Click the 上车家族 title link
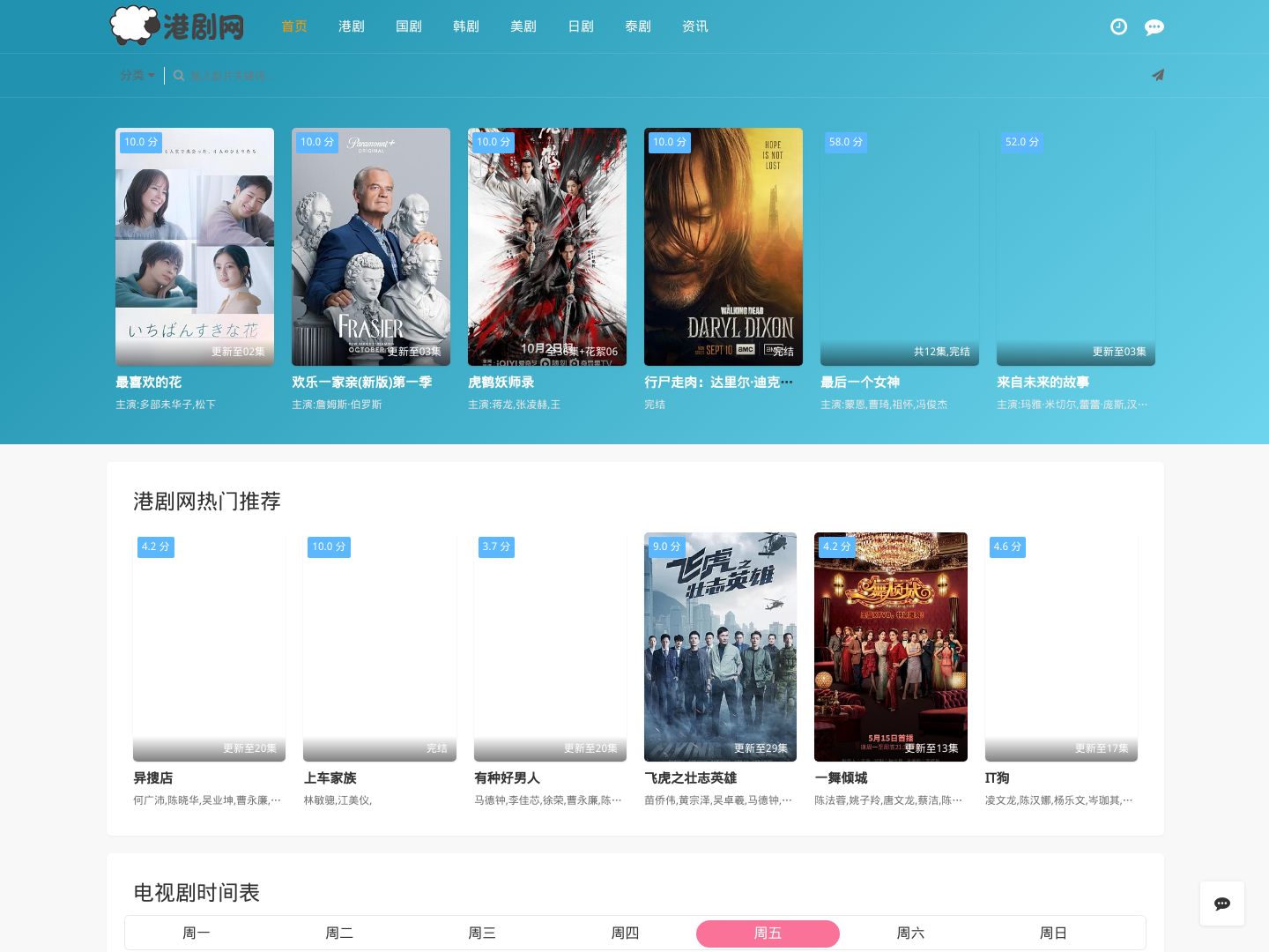Viewport: 1269px width, 952px height. pos(330,777)
